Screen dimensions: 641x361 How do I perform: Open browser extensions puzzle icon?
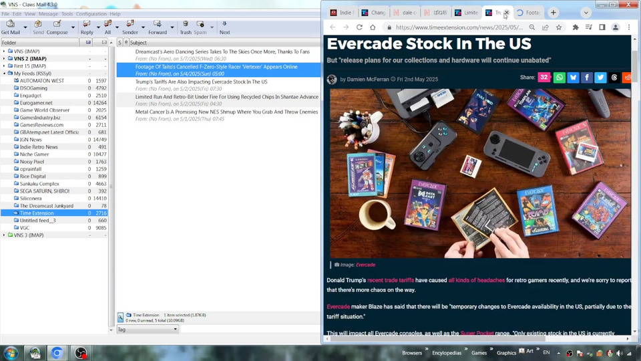click(576, 27)
